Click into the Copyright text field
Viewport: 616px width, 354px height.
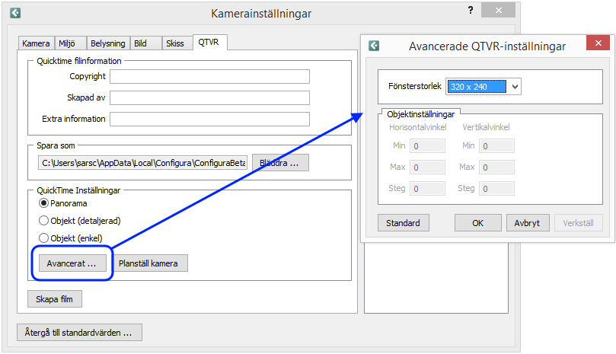coord(209,76)
